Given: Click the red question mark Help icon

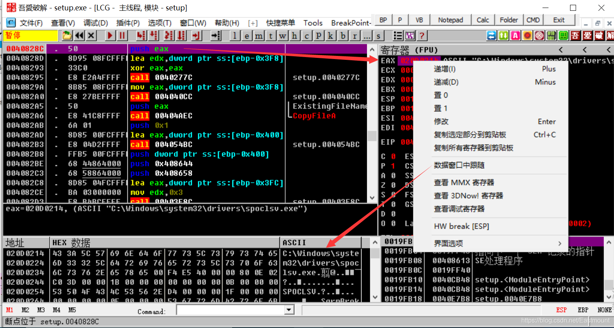Looking at the screenshot, I should click(421, 36).
